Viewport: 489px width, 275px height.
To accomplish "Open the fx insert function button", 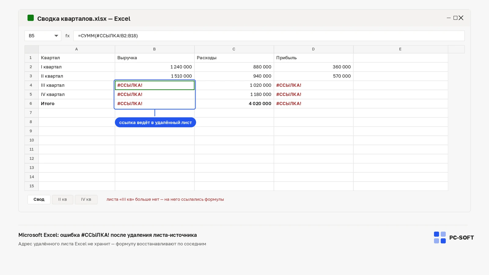I will click(x=68, y=36).
